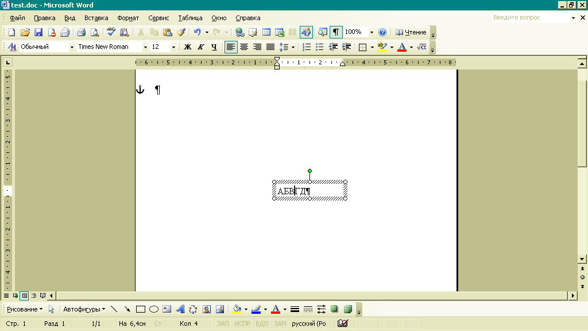Insert a text box from Drawing toolbar
The image size is (588, 331).
pos(167,309)
